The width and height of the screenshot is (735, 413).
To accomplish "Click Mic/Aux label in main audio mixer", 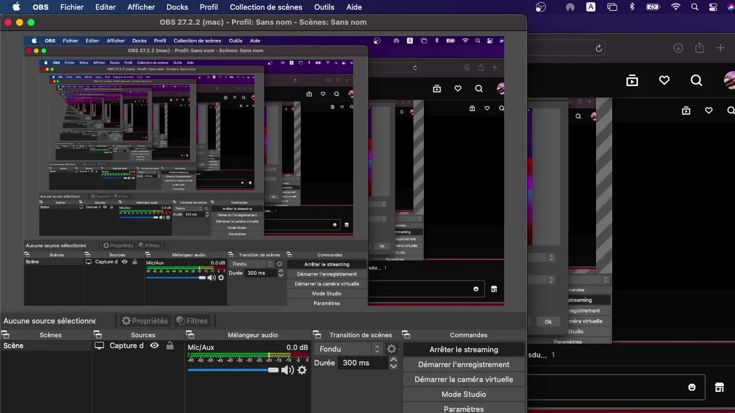I will [201, 347].
